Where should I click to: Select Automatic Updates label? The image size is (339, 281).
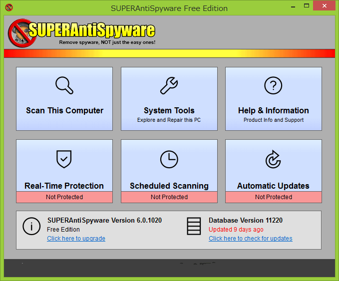(273, 186)
